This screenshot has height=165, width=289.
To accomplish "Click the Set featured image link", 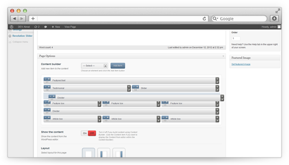I will 241,64.
